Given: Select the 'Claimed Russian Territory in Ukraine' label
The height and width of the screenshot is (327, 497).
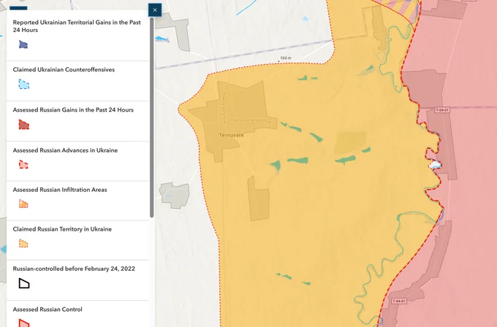Looking at the screenshot, I should click(x=62, y=229).
